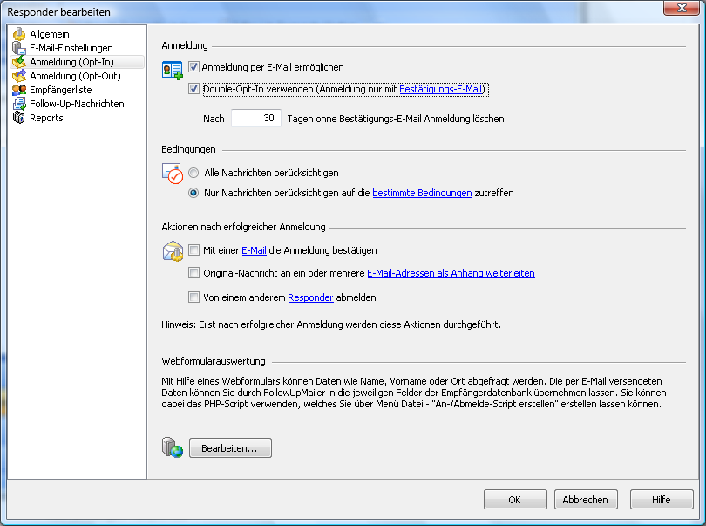Open 'E-Mail-Adressen als Anhang weiterleiten' link
Viewport: 706px width, 526px height.
tap(451, 273)
